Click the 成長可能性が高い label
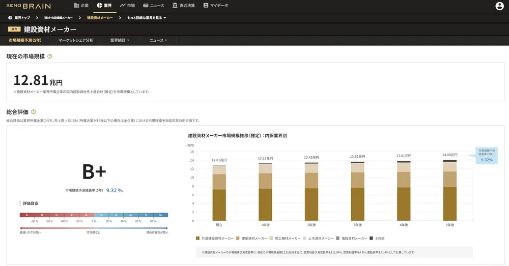The height and width of the screenshot is (266, 509). click(x=157, y=232)
